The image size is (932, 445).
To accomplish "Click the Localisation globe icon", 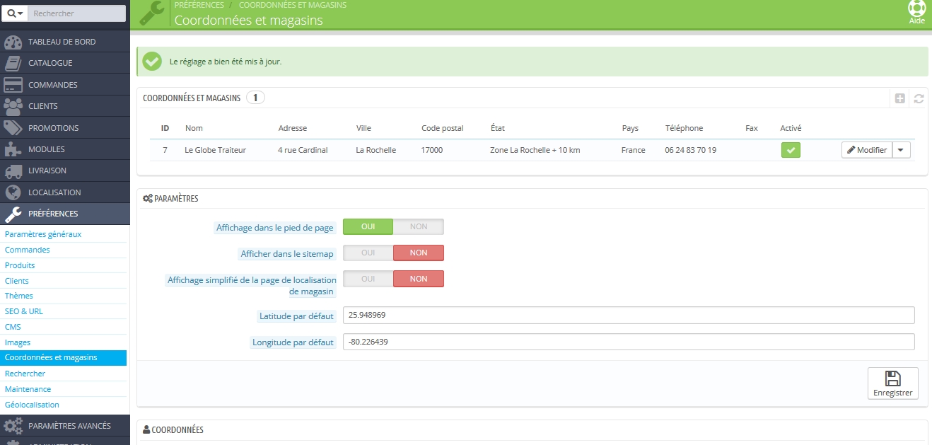I will [13, 192].
